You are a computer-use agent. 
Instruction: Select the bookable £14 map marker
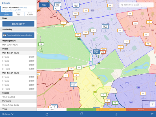tap(105, 27)
